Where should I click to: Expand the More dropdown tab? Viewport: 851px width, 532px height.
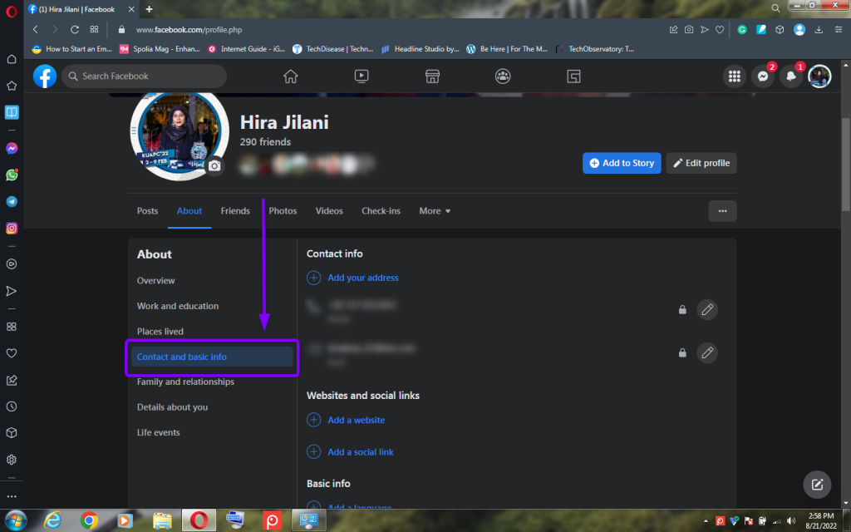point(435,211)
